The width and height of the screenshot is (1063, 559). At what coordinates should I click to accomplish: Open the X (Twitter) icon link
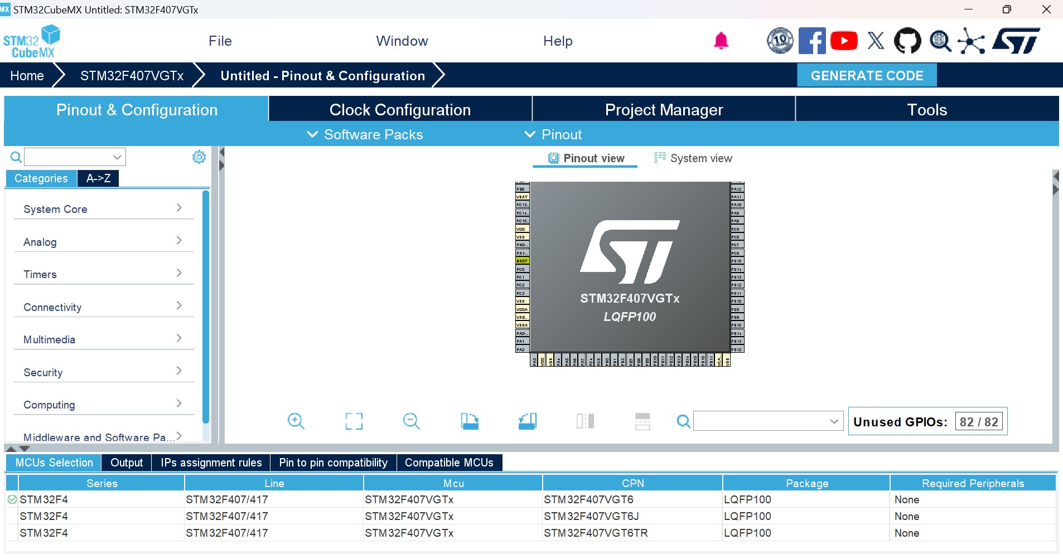pos(876,41)
